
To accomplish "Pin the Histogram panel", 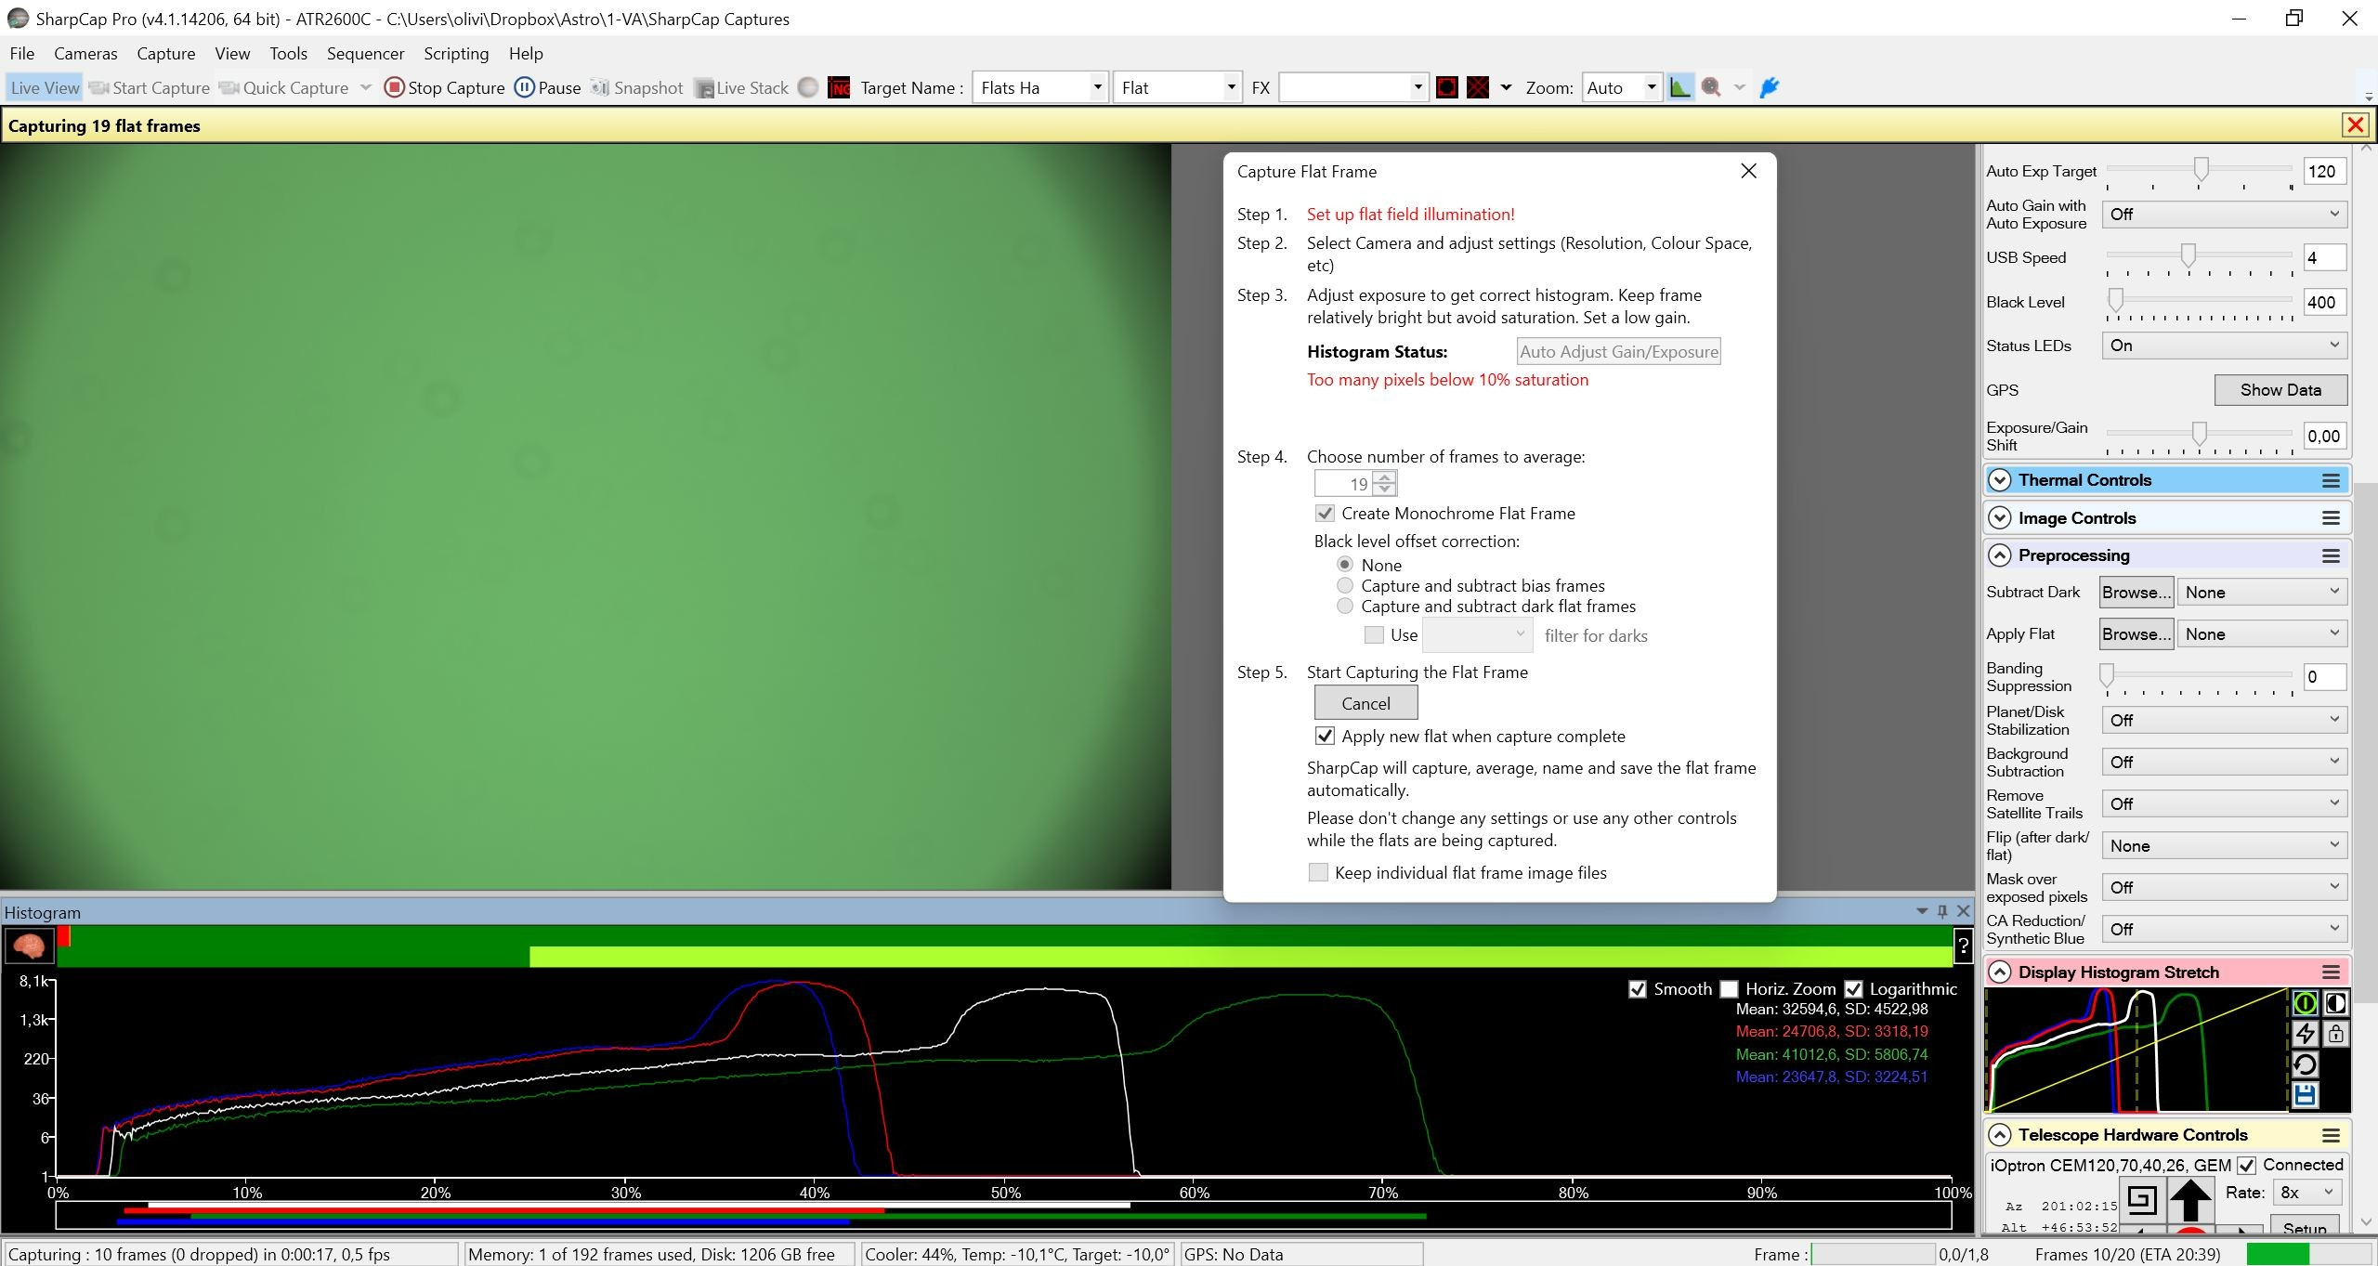I will tap(1942, 911).
